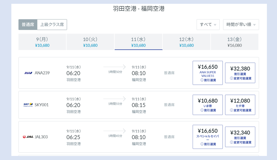
Task: Click info icon under いま得 fare
Action: tap(202, 110)
